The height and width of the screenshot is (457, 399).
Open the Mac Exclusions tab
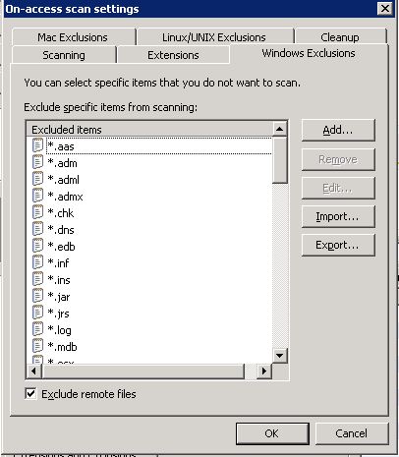click(x=74, y=37)
